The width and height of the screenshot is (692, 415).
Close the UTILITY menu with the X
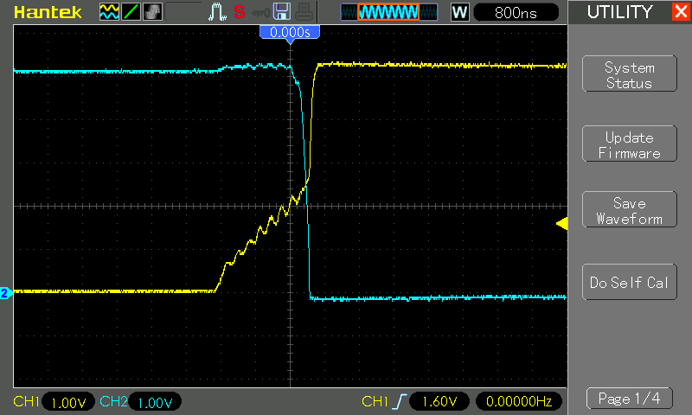[x=681, y=11]
